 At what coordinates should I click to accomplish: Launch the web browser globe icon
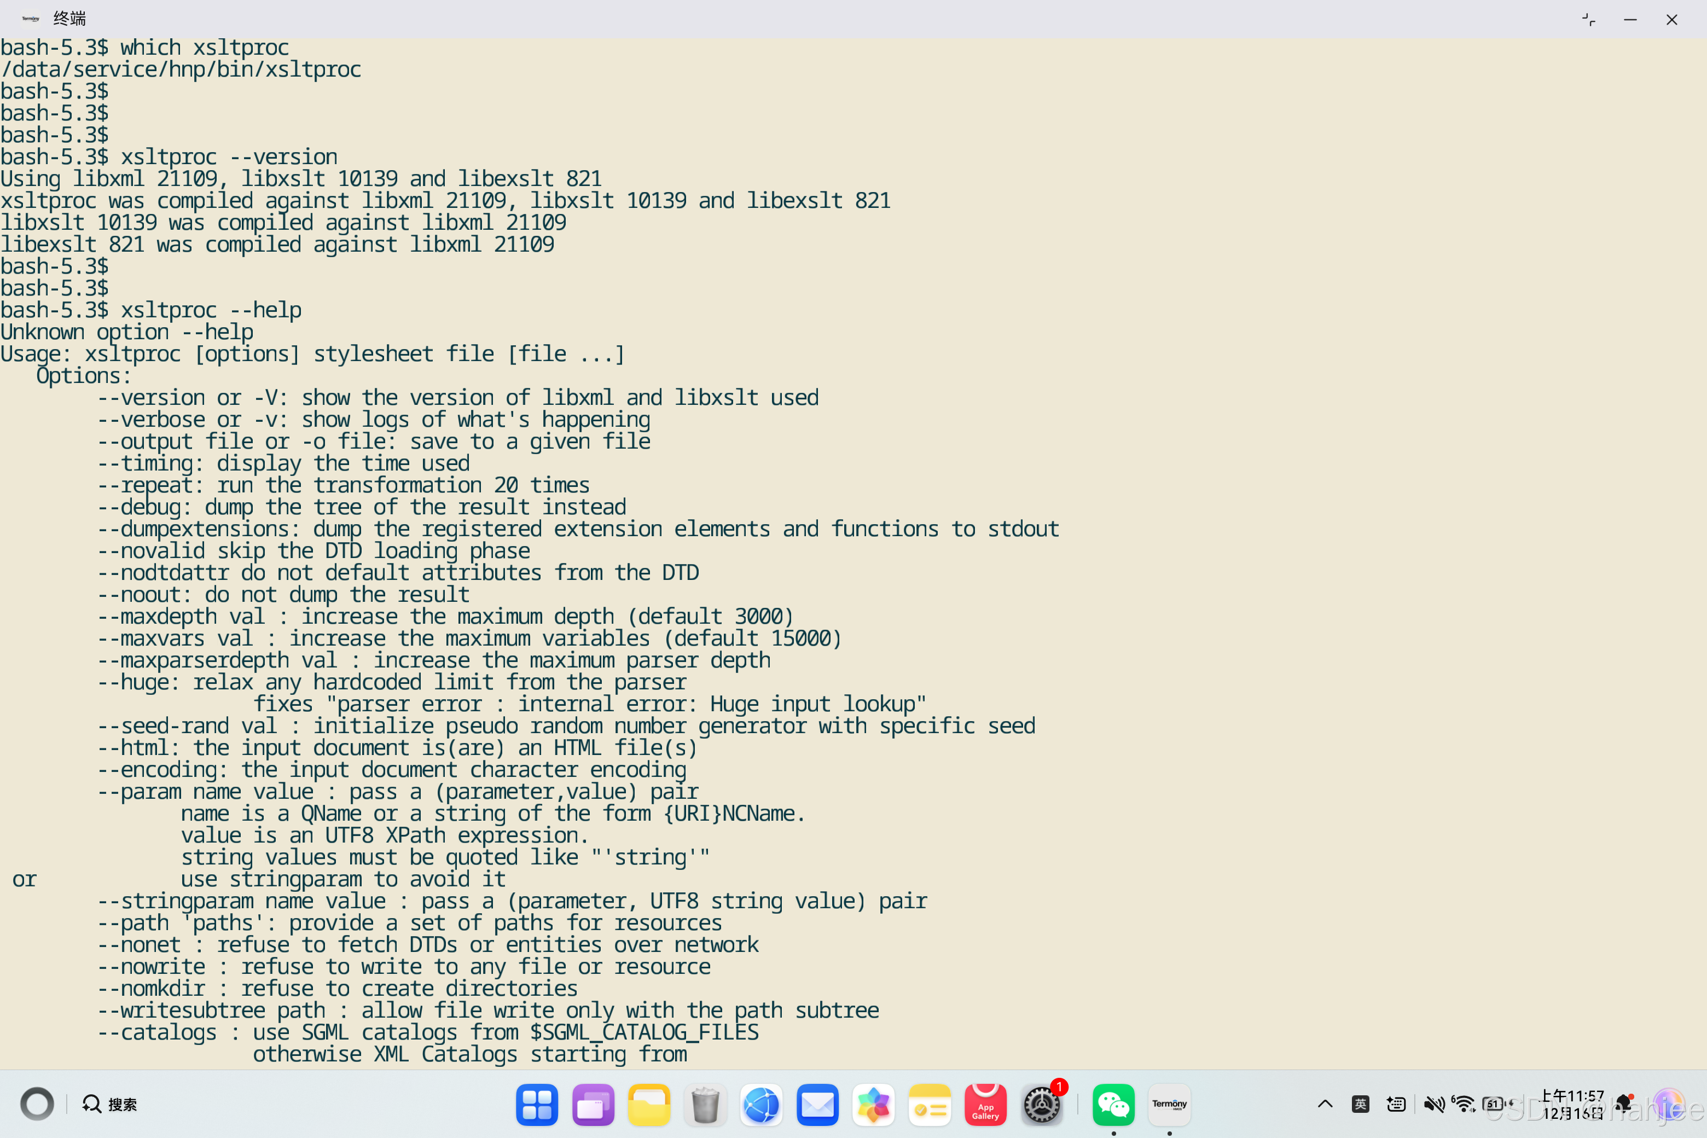(x=760, y=1105)
